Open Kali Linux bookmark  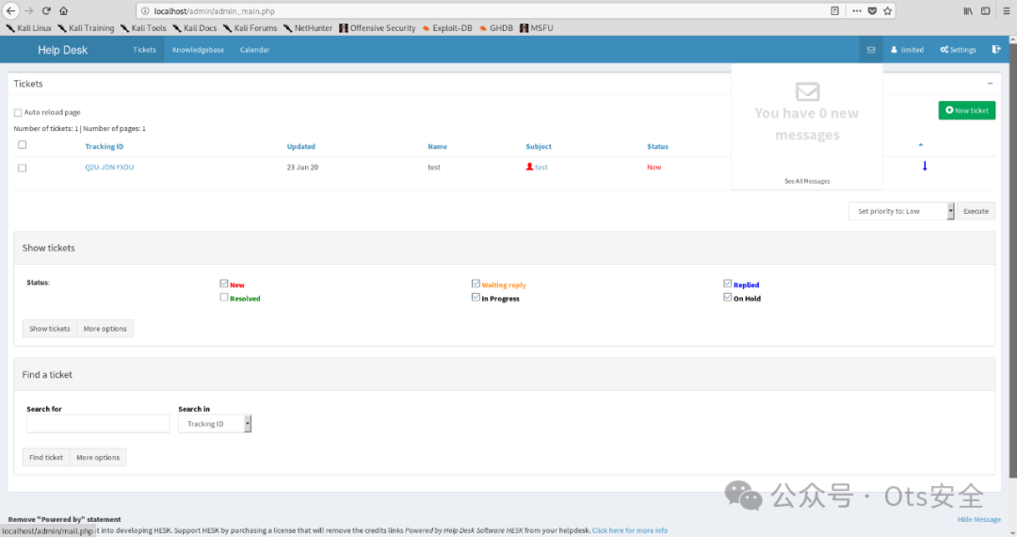click(x=28, y=28)
